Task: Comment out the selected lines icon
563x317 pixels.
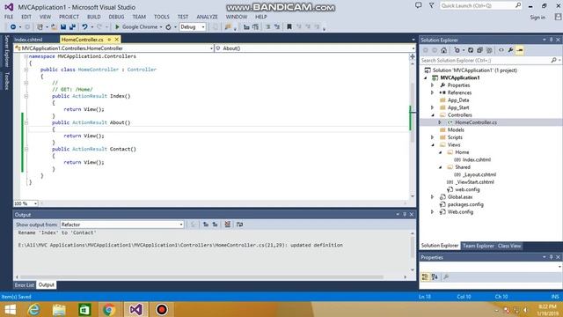Action: pyautogui.click(x=267, y=27)
